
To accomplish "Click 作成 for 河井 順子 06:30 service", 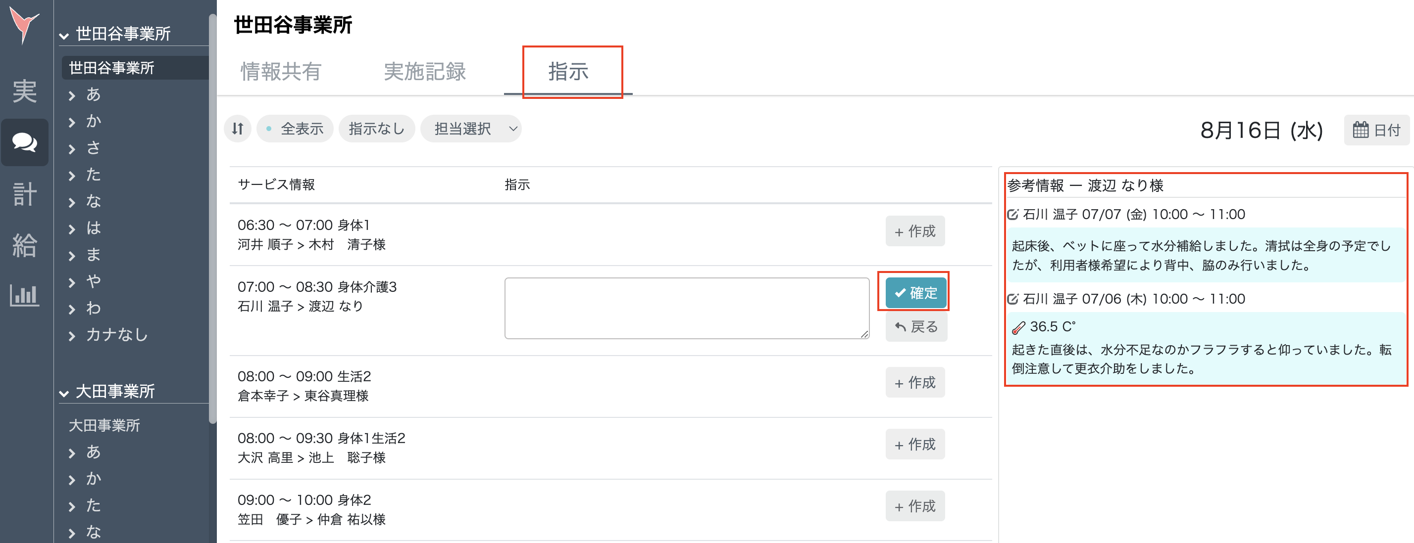I will click(x=914, y=231).
